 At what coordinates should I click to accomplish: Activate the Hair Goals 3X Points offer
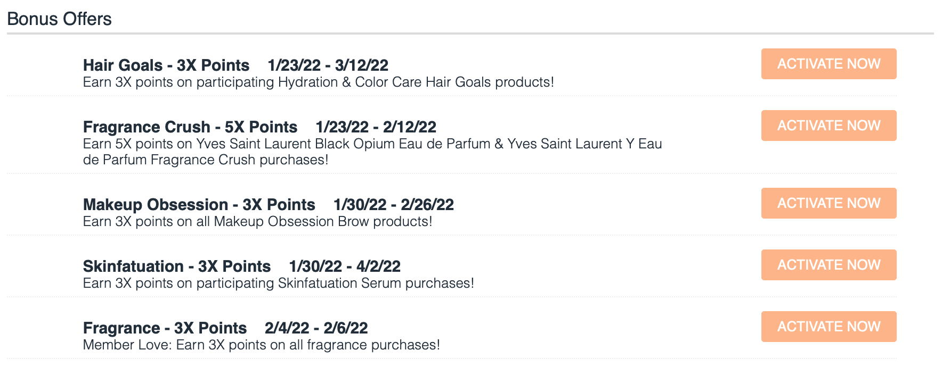(x=828, y=64)
